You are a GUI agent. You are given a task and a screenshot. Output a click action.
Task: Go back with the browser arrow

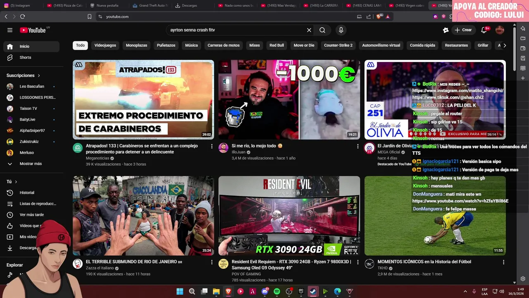click(x=6, y=17)
